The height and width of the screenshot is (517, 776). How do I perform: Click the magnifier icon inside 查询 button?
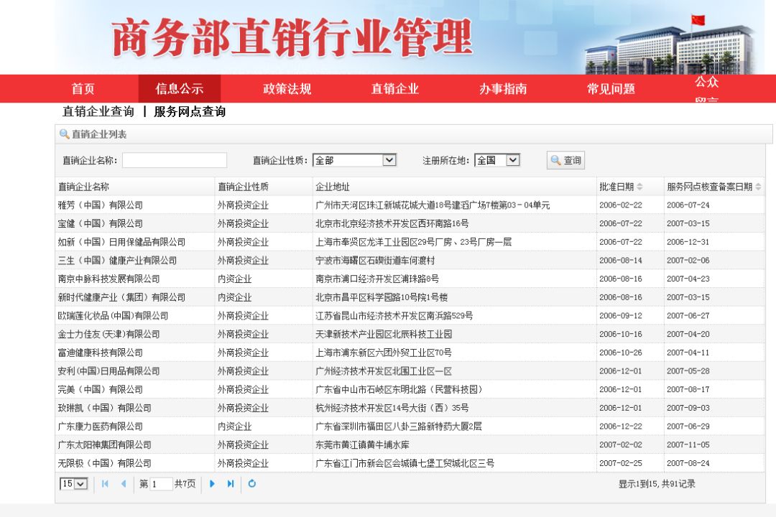[x=554, y=159]
